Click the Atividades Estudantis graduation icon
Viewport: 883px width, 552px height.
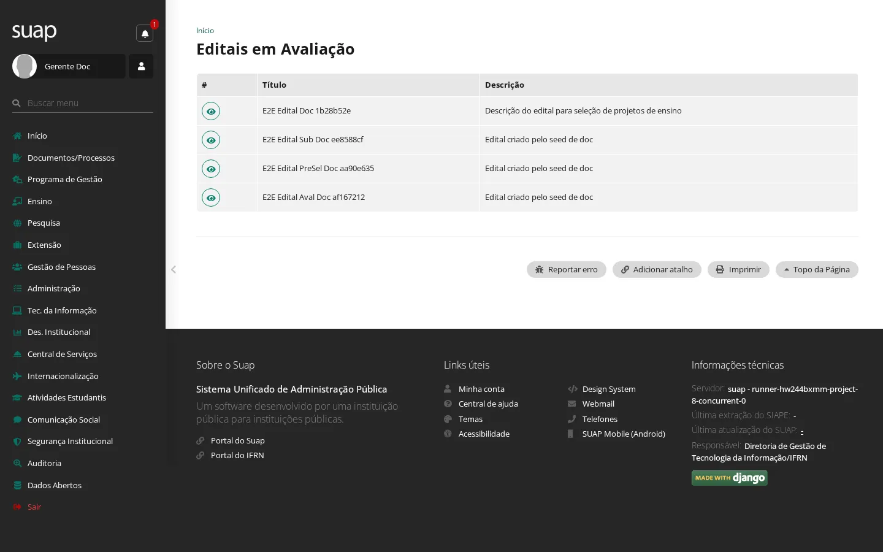17,397
